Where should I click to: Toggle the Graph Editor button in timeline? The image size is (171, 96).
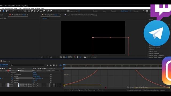point(61,65)
